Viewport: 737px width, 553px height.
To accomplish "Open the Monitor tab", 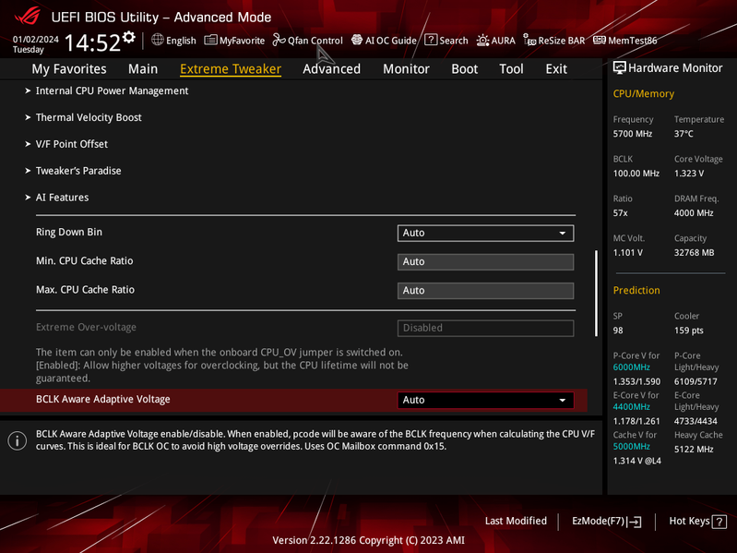I will [406, 68].
